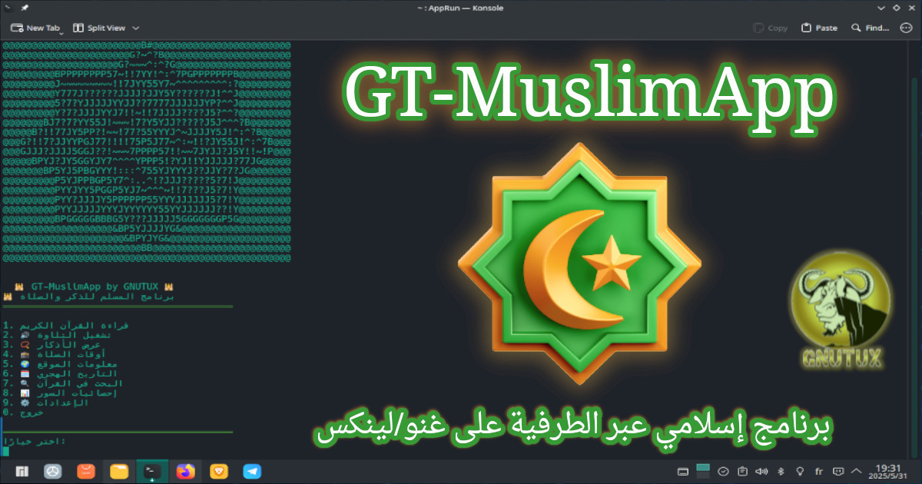The image size is (922, 484).
Task: Click the display icon beside the fr indicator
Action: 838,472
